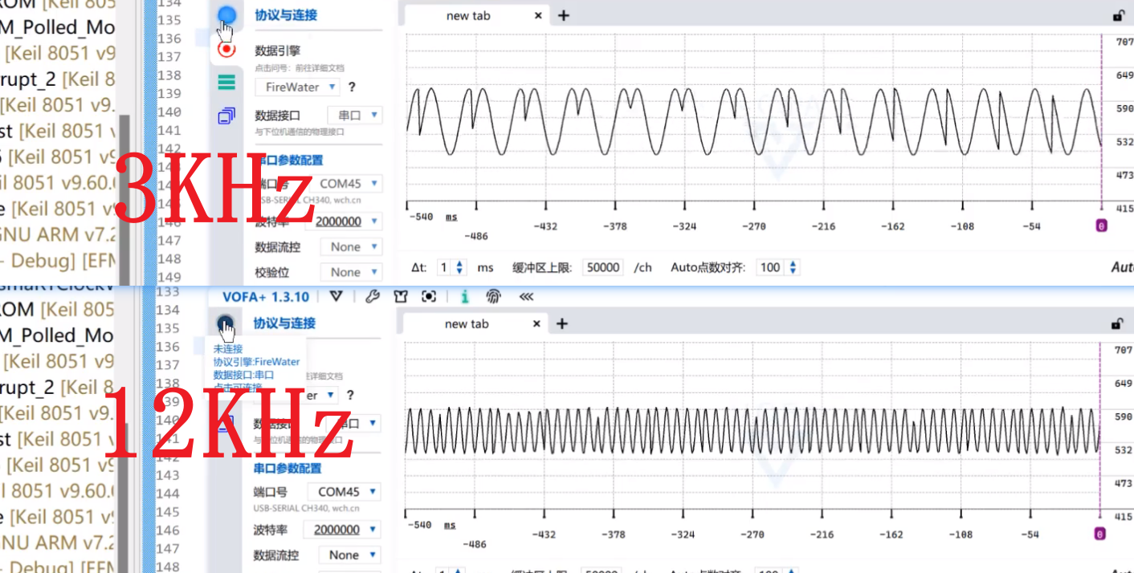
Task: Close the 'new tab' in 12KHz window
Action: tap(537, 323)
